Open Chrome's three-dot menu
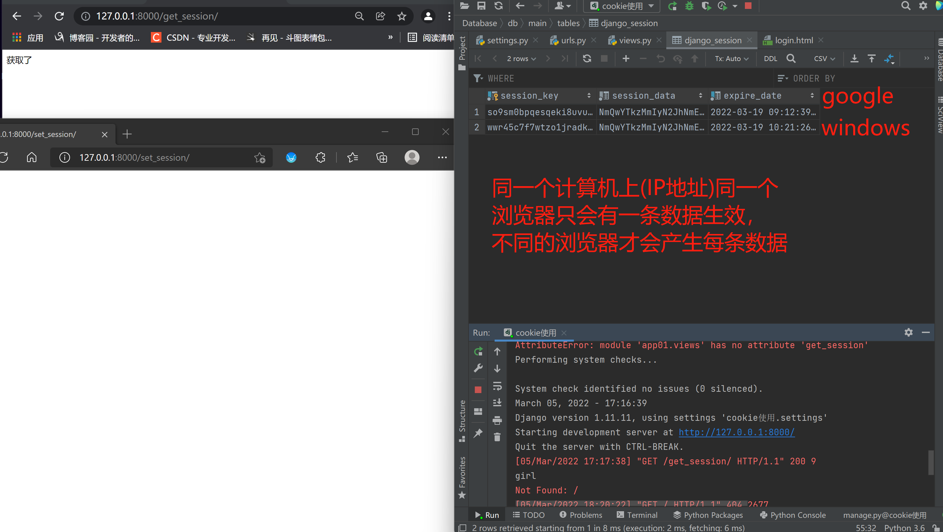Viewport: 943px width, 532px height. point(449,16)
